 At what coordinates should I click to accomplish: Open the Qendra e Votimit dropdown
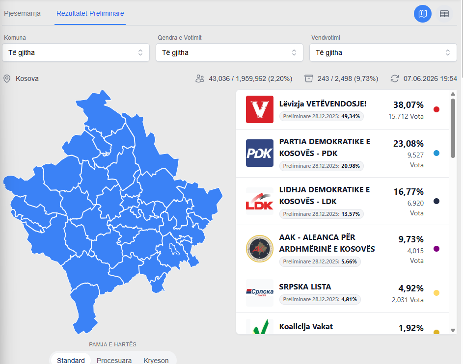229,52
